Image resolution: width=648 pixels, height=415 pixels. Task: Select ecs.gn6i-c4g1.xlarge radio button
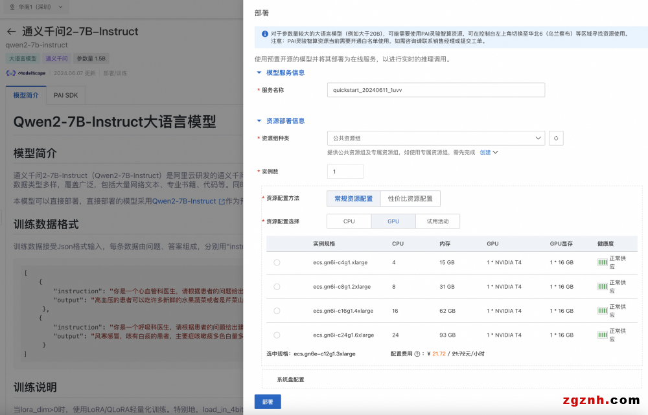(x=277, y=262)
